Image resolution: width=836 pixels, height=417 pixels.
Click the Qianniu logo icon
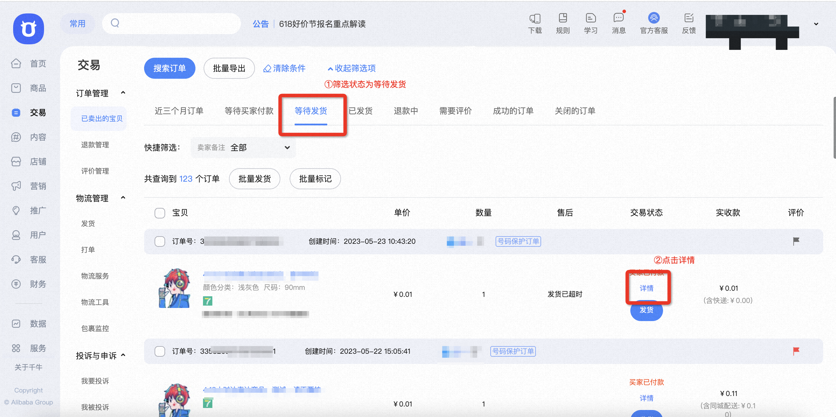click(x=29, y=29)
